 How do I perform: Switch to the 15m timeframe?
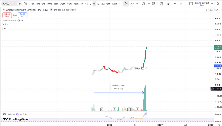pos(56,4)
